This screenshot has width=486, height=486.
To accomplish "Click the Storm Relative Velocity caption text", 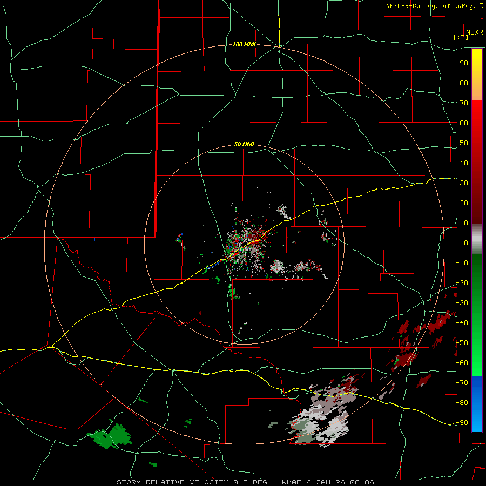I will (x=245, y=482).
